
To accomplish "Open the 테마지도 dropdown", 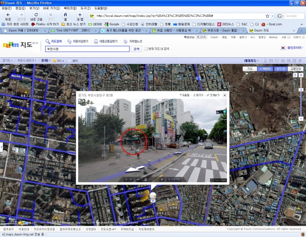I will click(x=252, y=61).
